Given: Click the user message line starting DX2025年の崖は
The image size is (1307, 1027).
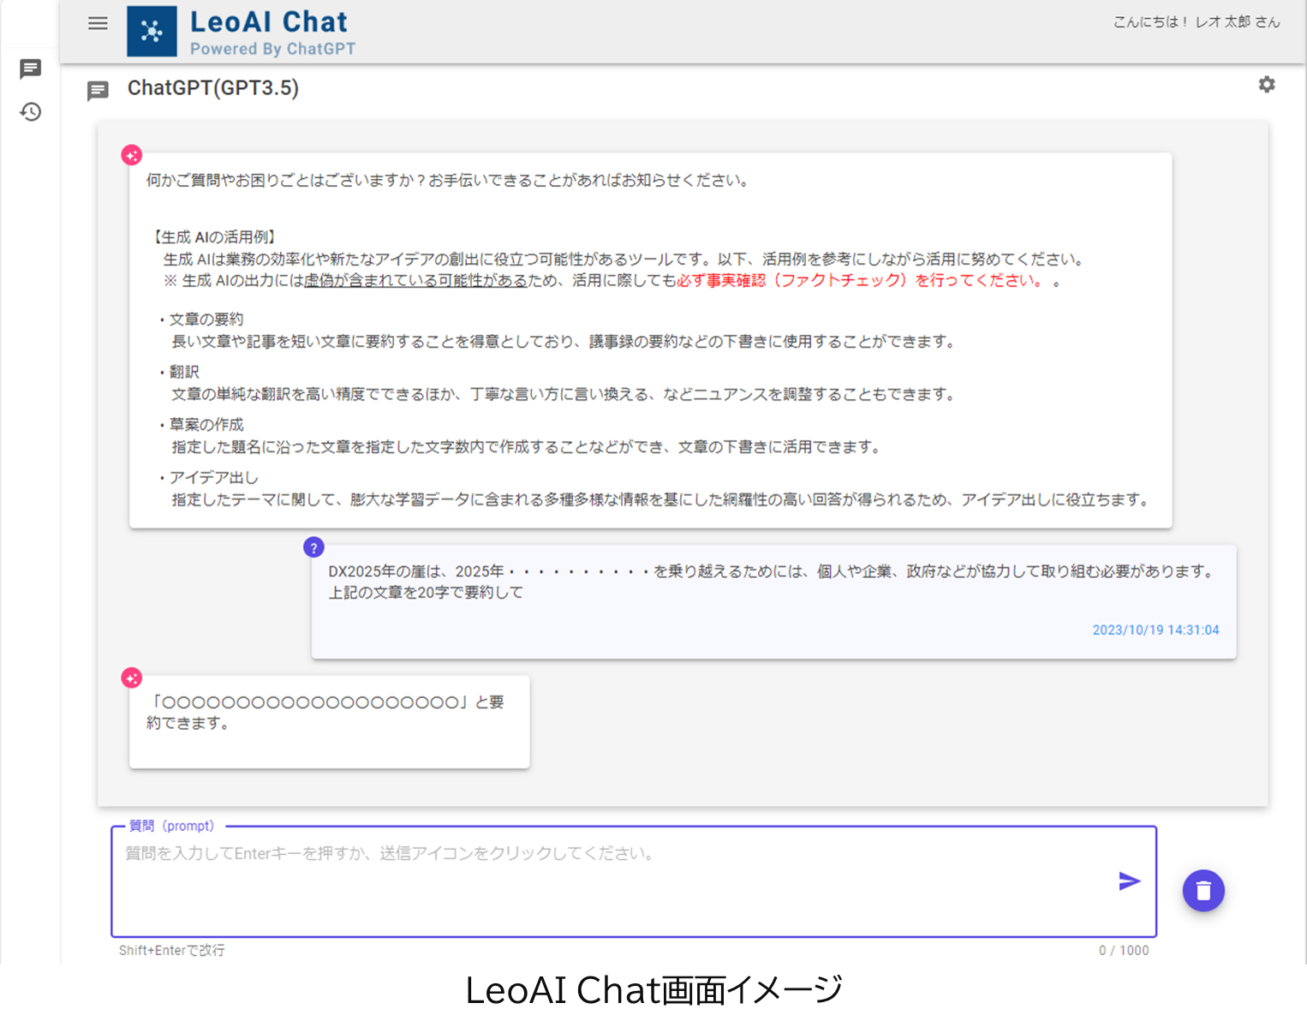Looking at the screenshot, I should coord(772,571).
